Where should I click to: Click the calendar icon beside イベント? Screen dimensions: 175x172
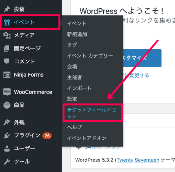click(7, 22)
